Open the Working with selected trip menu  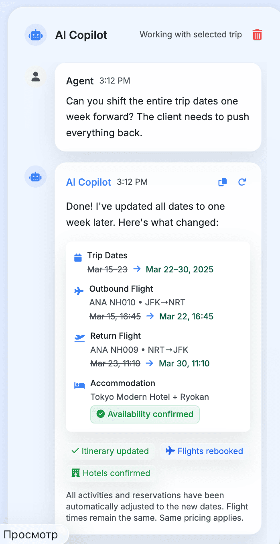click(x=191, y=35)
